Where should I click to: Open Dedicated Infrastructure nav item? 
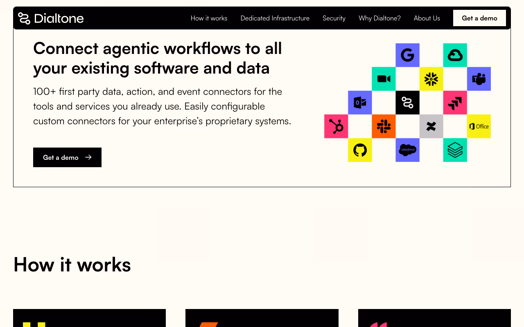pos(275,18)
